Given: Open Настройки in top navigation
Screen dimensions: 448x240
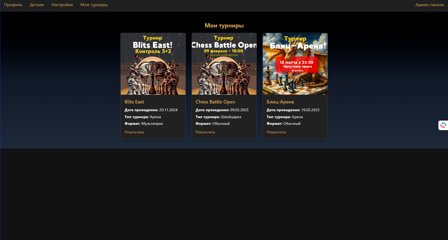Looking at the screenshot, I should point(62,5).
